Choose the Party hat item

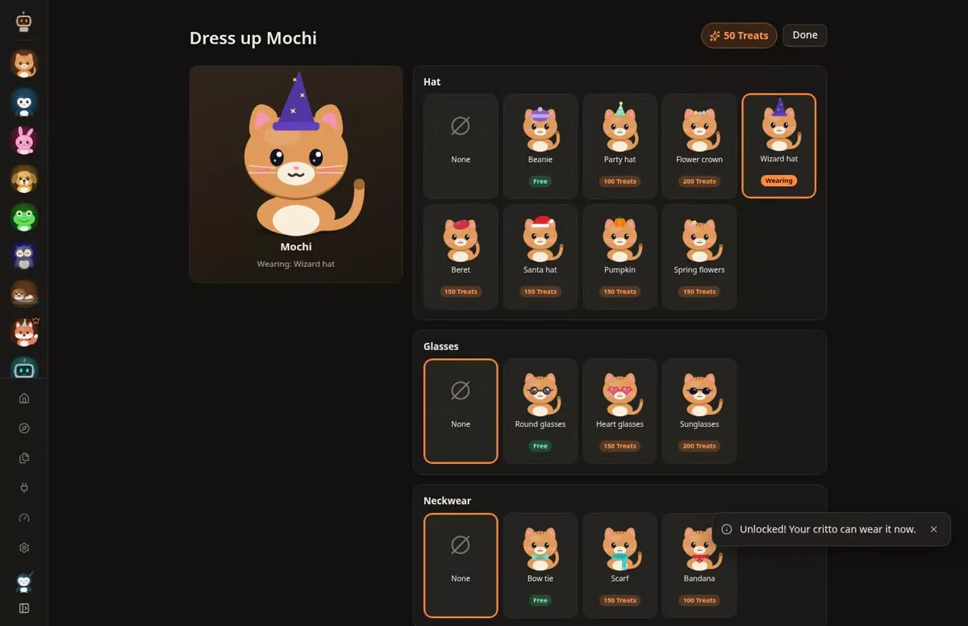point(620,146)
